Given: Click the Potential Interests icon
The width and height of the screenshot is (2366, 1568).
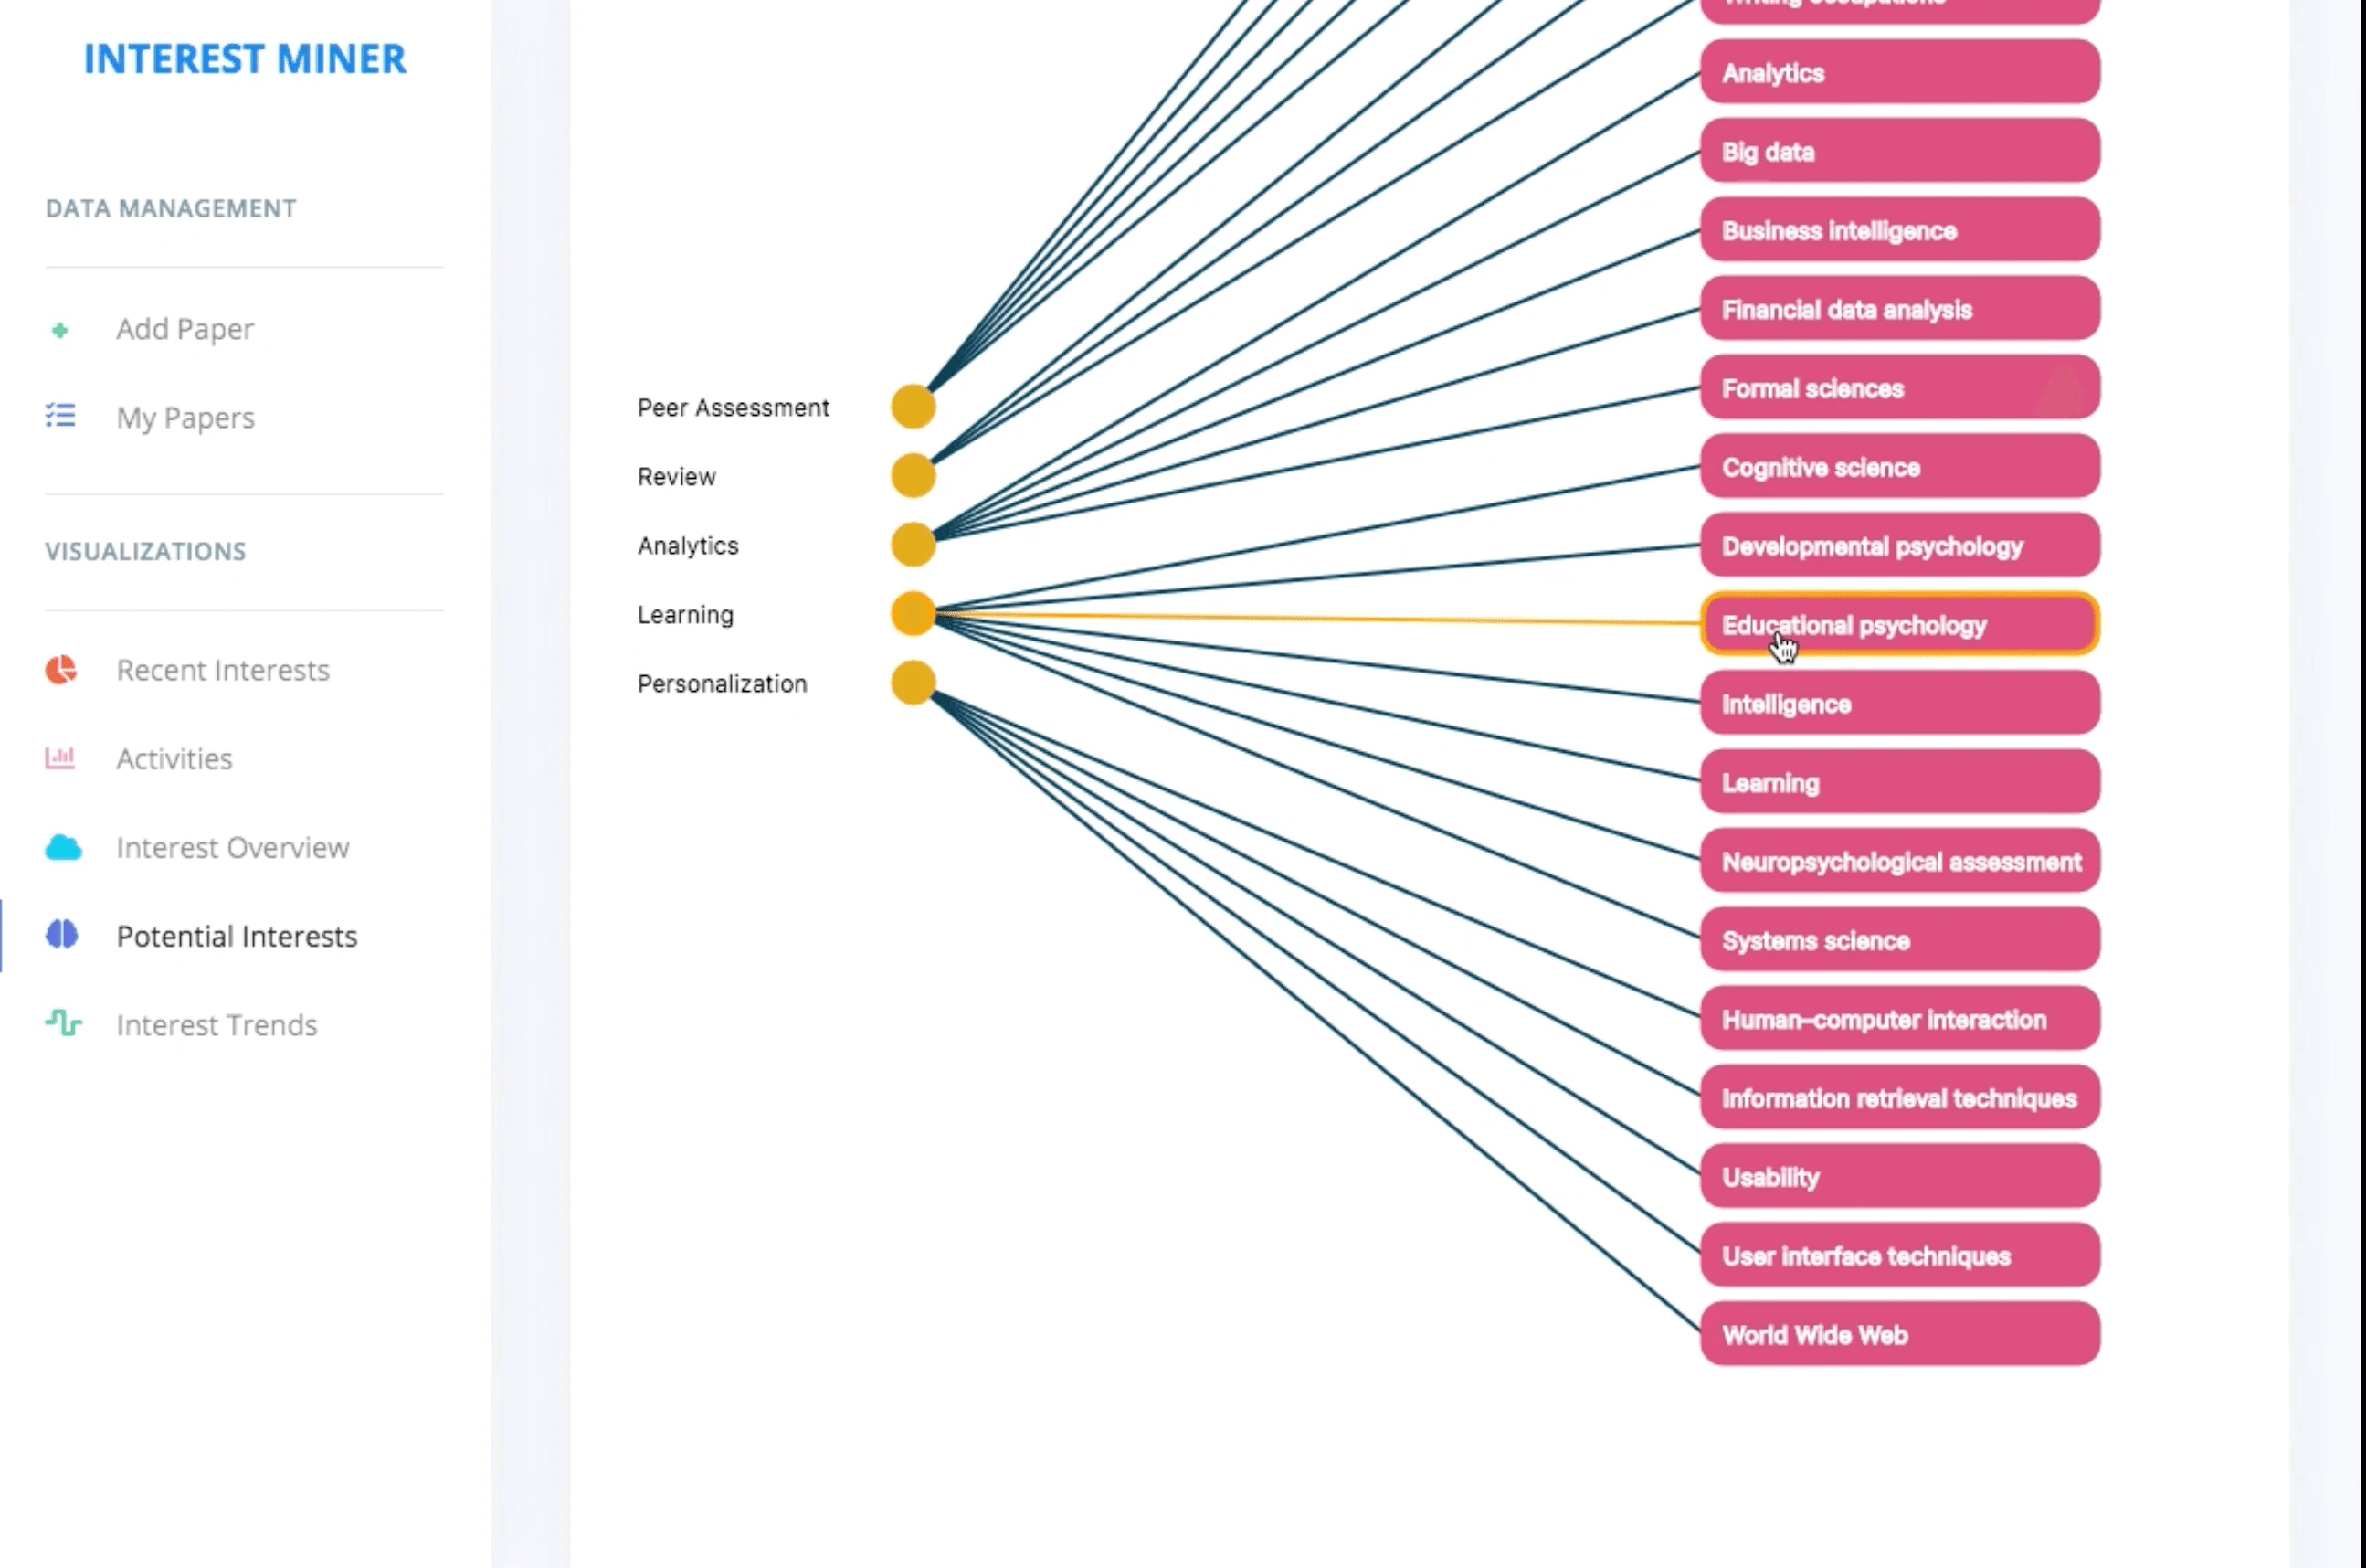Looking at the screenshot, I should coord(61,935).
